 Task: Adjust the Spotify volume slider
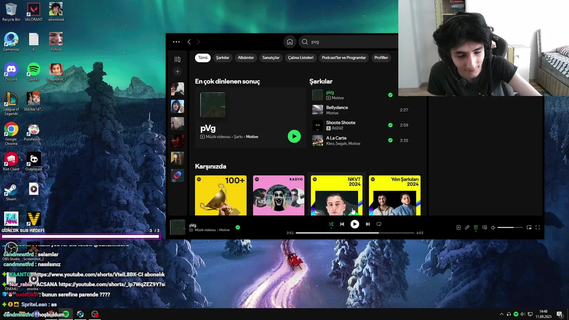pos(510,228)
